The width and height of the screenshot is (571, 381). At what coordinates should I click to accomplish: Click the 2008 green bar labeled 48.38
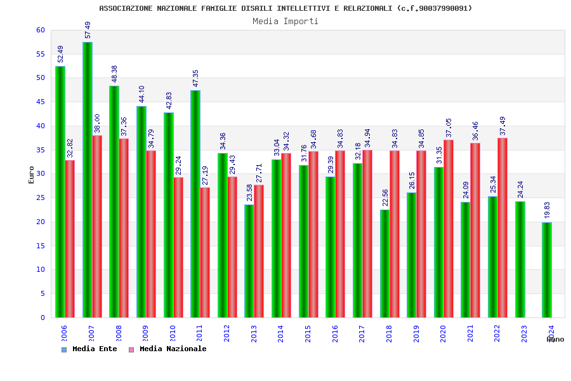(114, 202)
